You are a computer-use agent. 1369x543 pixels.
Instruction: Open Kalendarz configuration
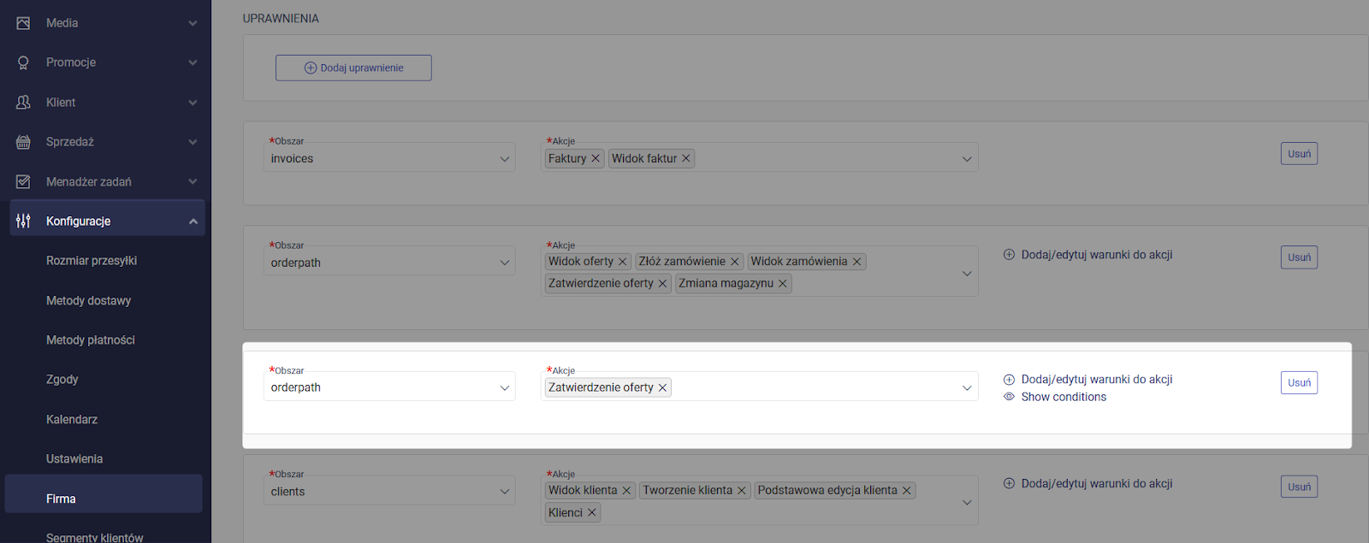point(72,420)
